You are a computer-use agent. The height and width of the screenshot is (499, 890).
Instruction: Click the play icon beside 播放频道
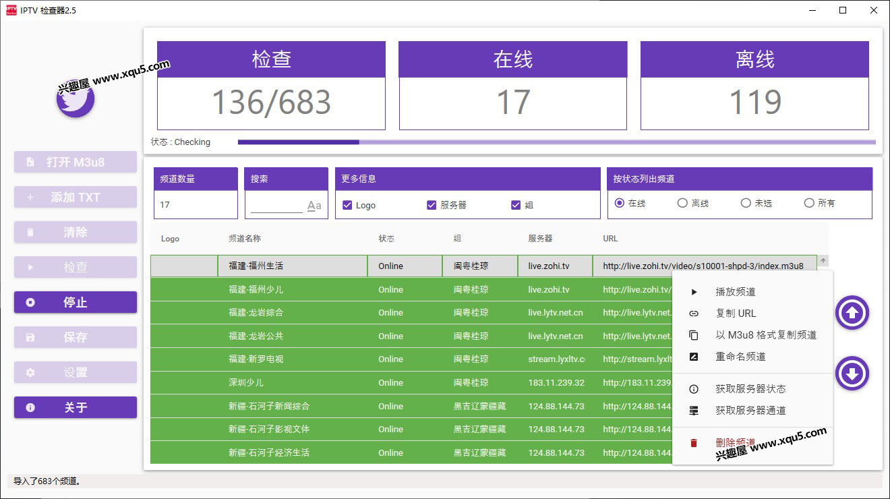coord(694,292)
